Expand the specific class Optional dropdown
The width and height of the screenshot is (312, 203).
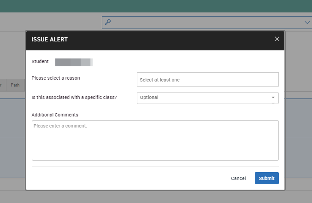click(207, 98)
